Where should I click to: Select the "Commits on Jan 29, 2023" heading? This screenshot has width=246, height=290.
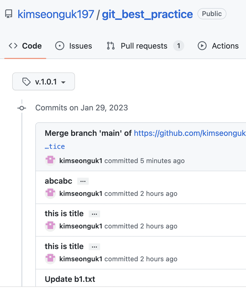pos(82,108)
